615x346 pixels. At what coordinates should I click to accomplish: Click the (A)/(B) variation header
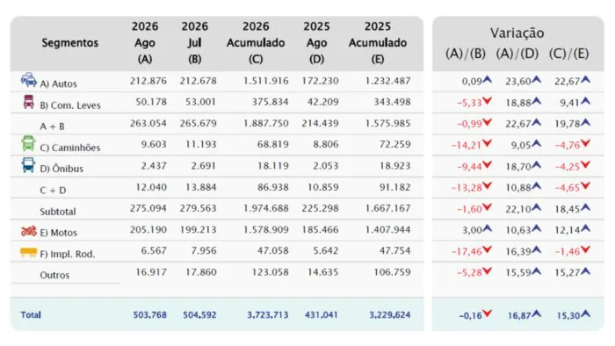[x=466, y=54]
